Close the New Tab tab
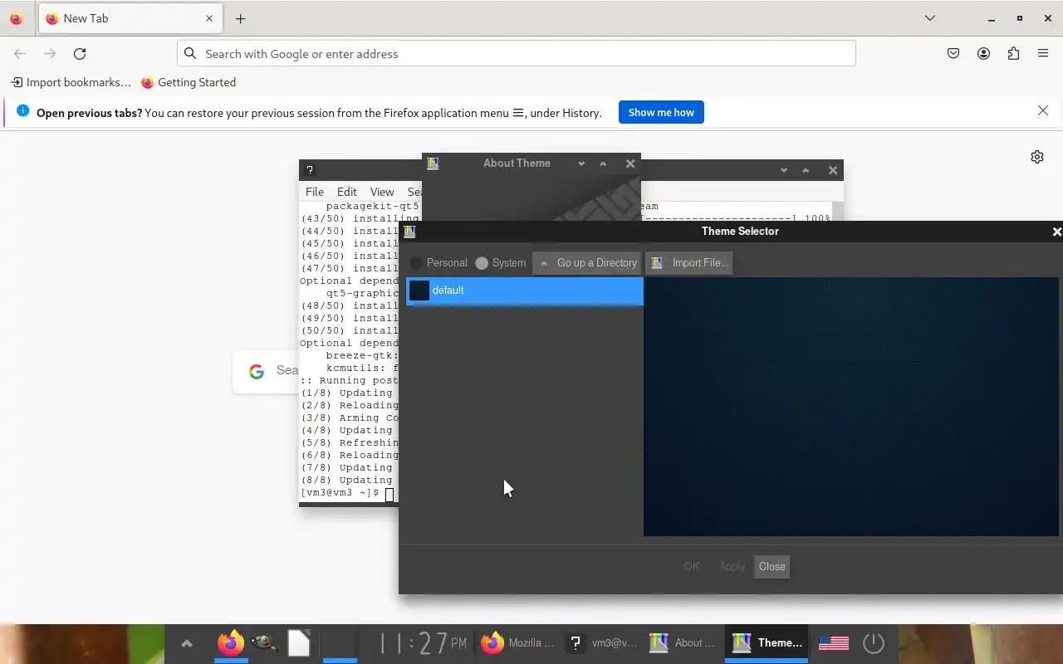Screen dimensions: 1063x664 pos(209,18)
